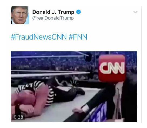The width and height of the screenshot is (147, 128).
Task: Click the 0:28 video duration badge
Action: [18, 117]
